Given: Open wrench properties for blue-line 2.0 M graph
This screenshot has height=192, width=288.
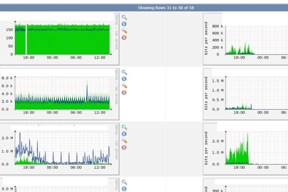Looking at the screenshot, I should point(124,141).
